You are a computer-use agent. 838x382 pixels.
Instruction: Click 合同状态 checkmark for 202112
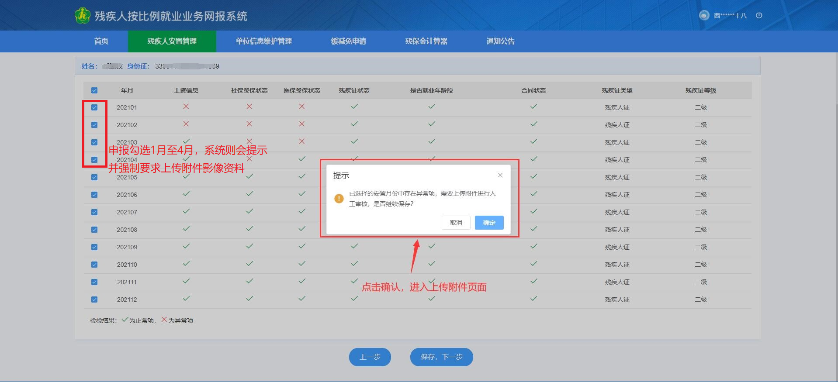pos(533,299)
